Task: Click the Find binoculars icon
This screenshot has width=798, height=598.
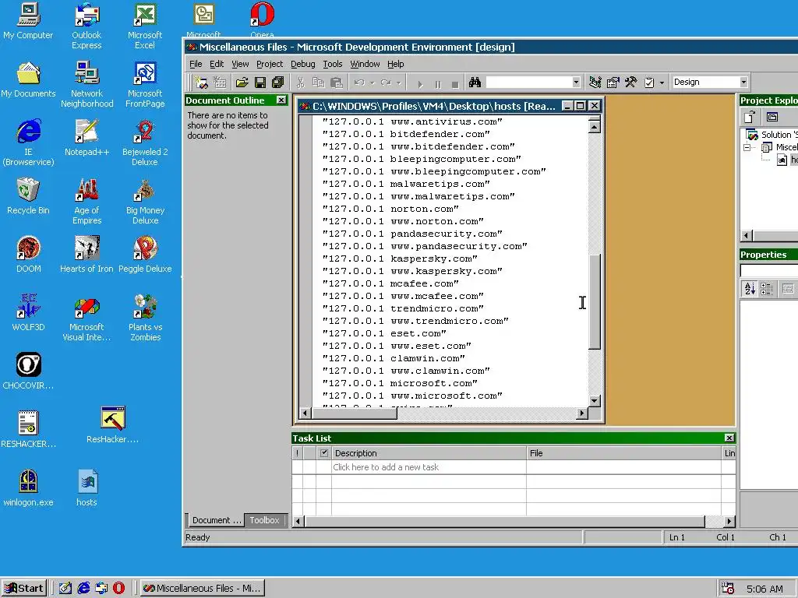Action: pos(475,83)
